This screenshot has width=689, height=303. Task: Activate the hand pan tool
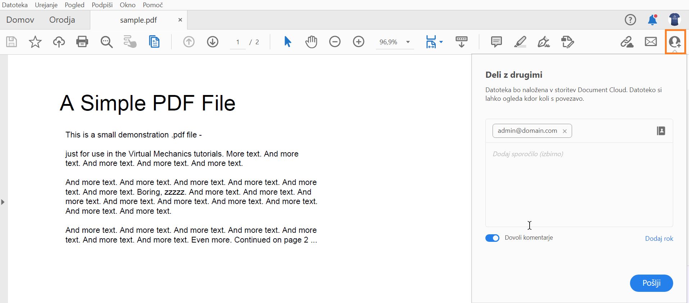(x=311, y=42)
